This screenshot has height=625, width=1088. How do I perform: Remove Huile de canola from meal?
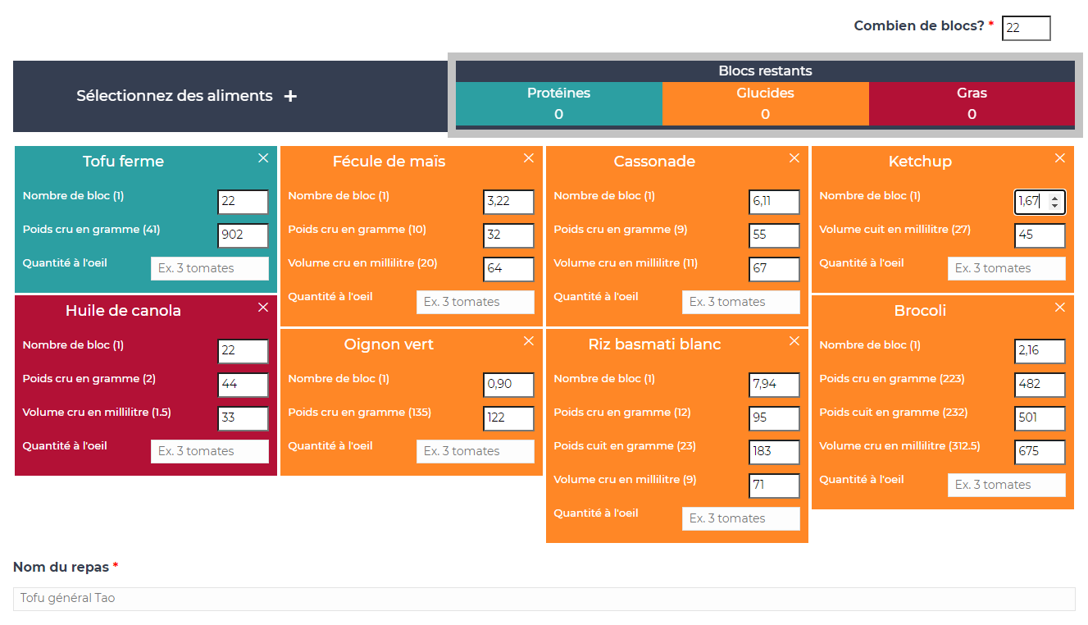pyautogui.click(x=263, y=308)
